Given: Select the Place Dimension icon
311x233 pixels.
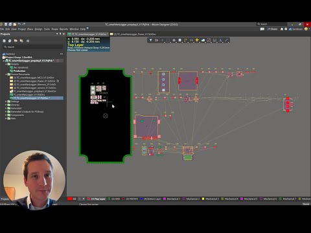Looking at the screenshot, I should pyautogui.click(x=214, y=40).
